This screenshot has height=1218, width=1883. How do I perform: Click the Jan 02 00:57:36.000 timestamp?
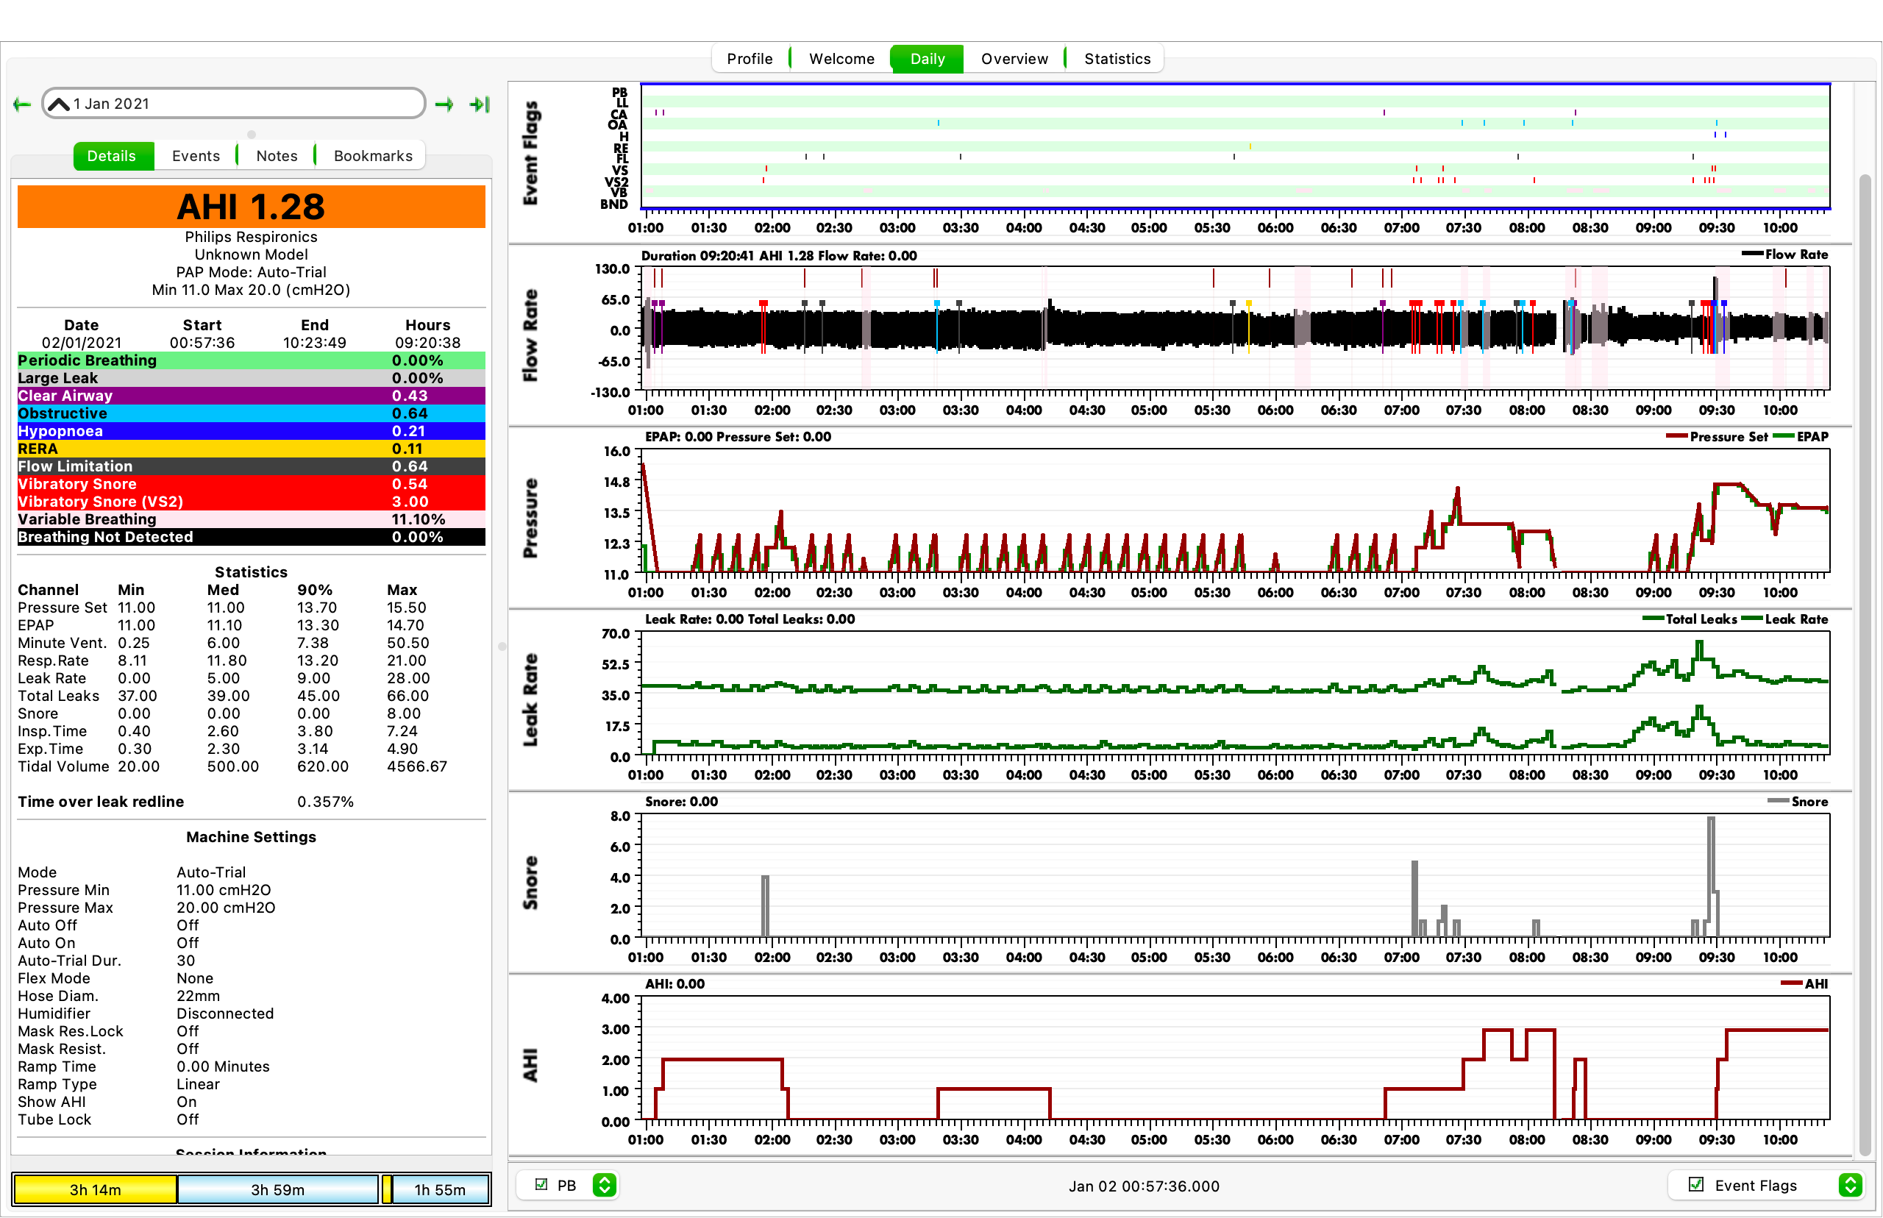pyautogui.click(x=1144, y=1186)
